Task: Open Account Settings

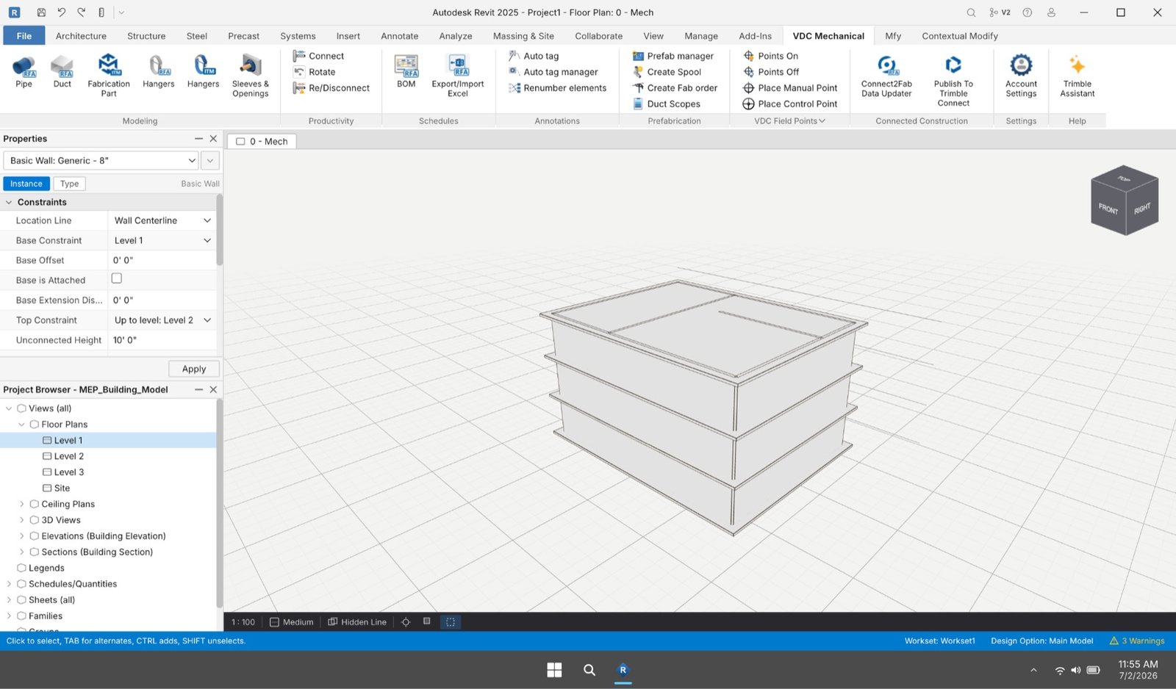Action: (x=1021, y=76)
